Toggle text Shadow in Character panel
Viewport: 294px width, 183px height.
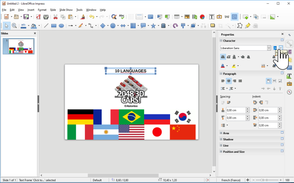(249, 57)
